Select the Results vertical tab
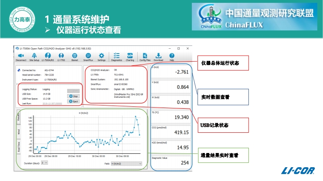 point(18,117)
